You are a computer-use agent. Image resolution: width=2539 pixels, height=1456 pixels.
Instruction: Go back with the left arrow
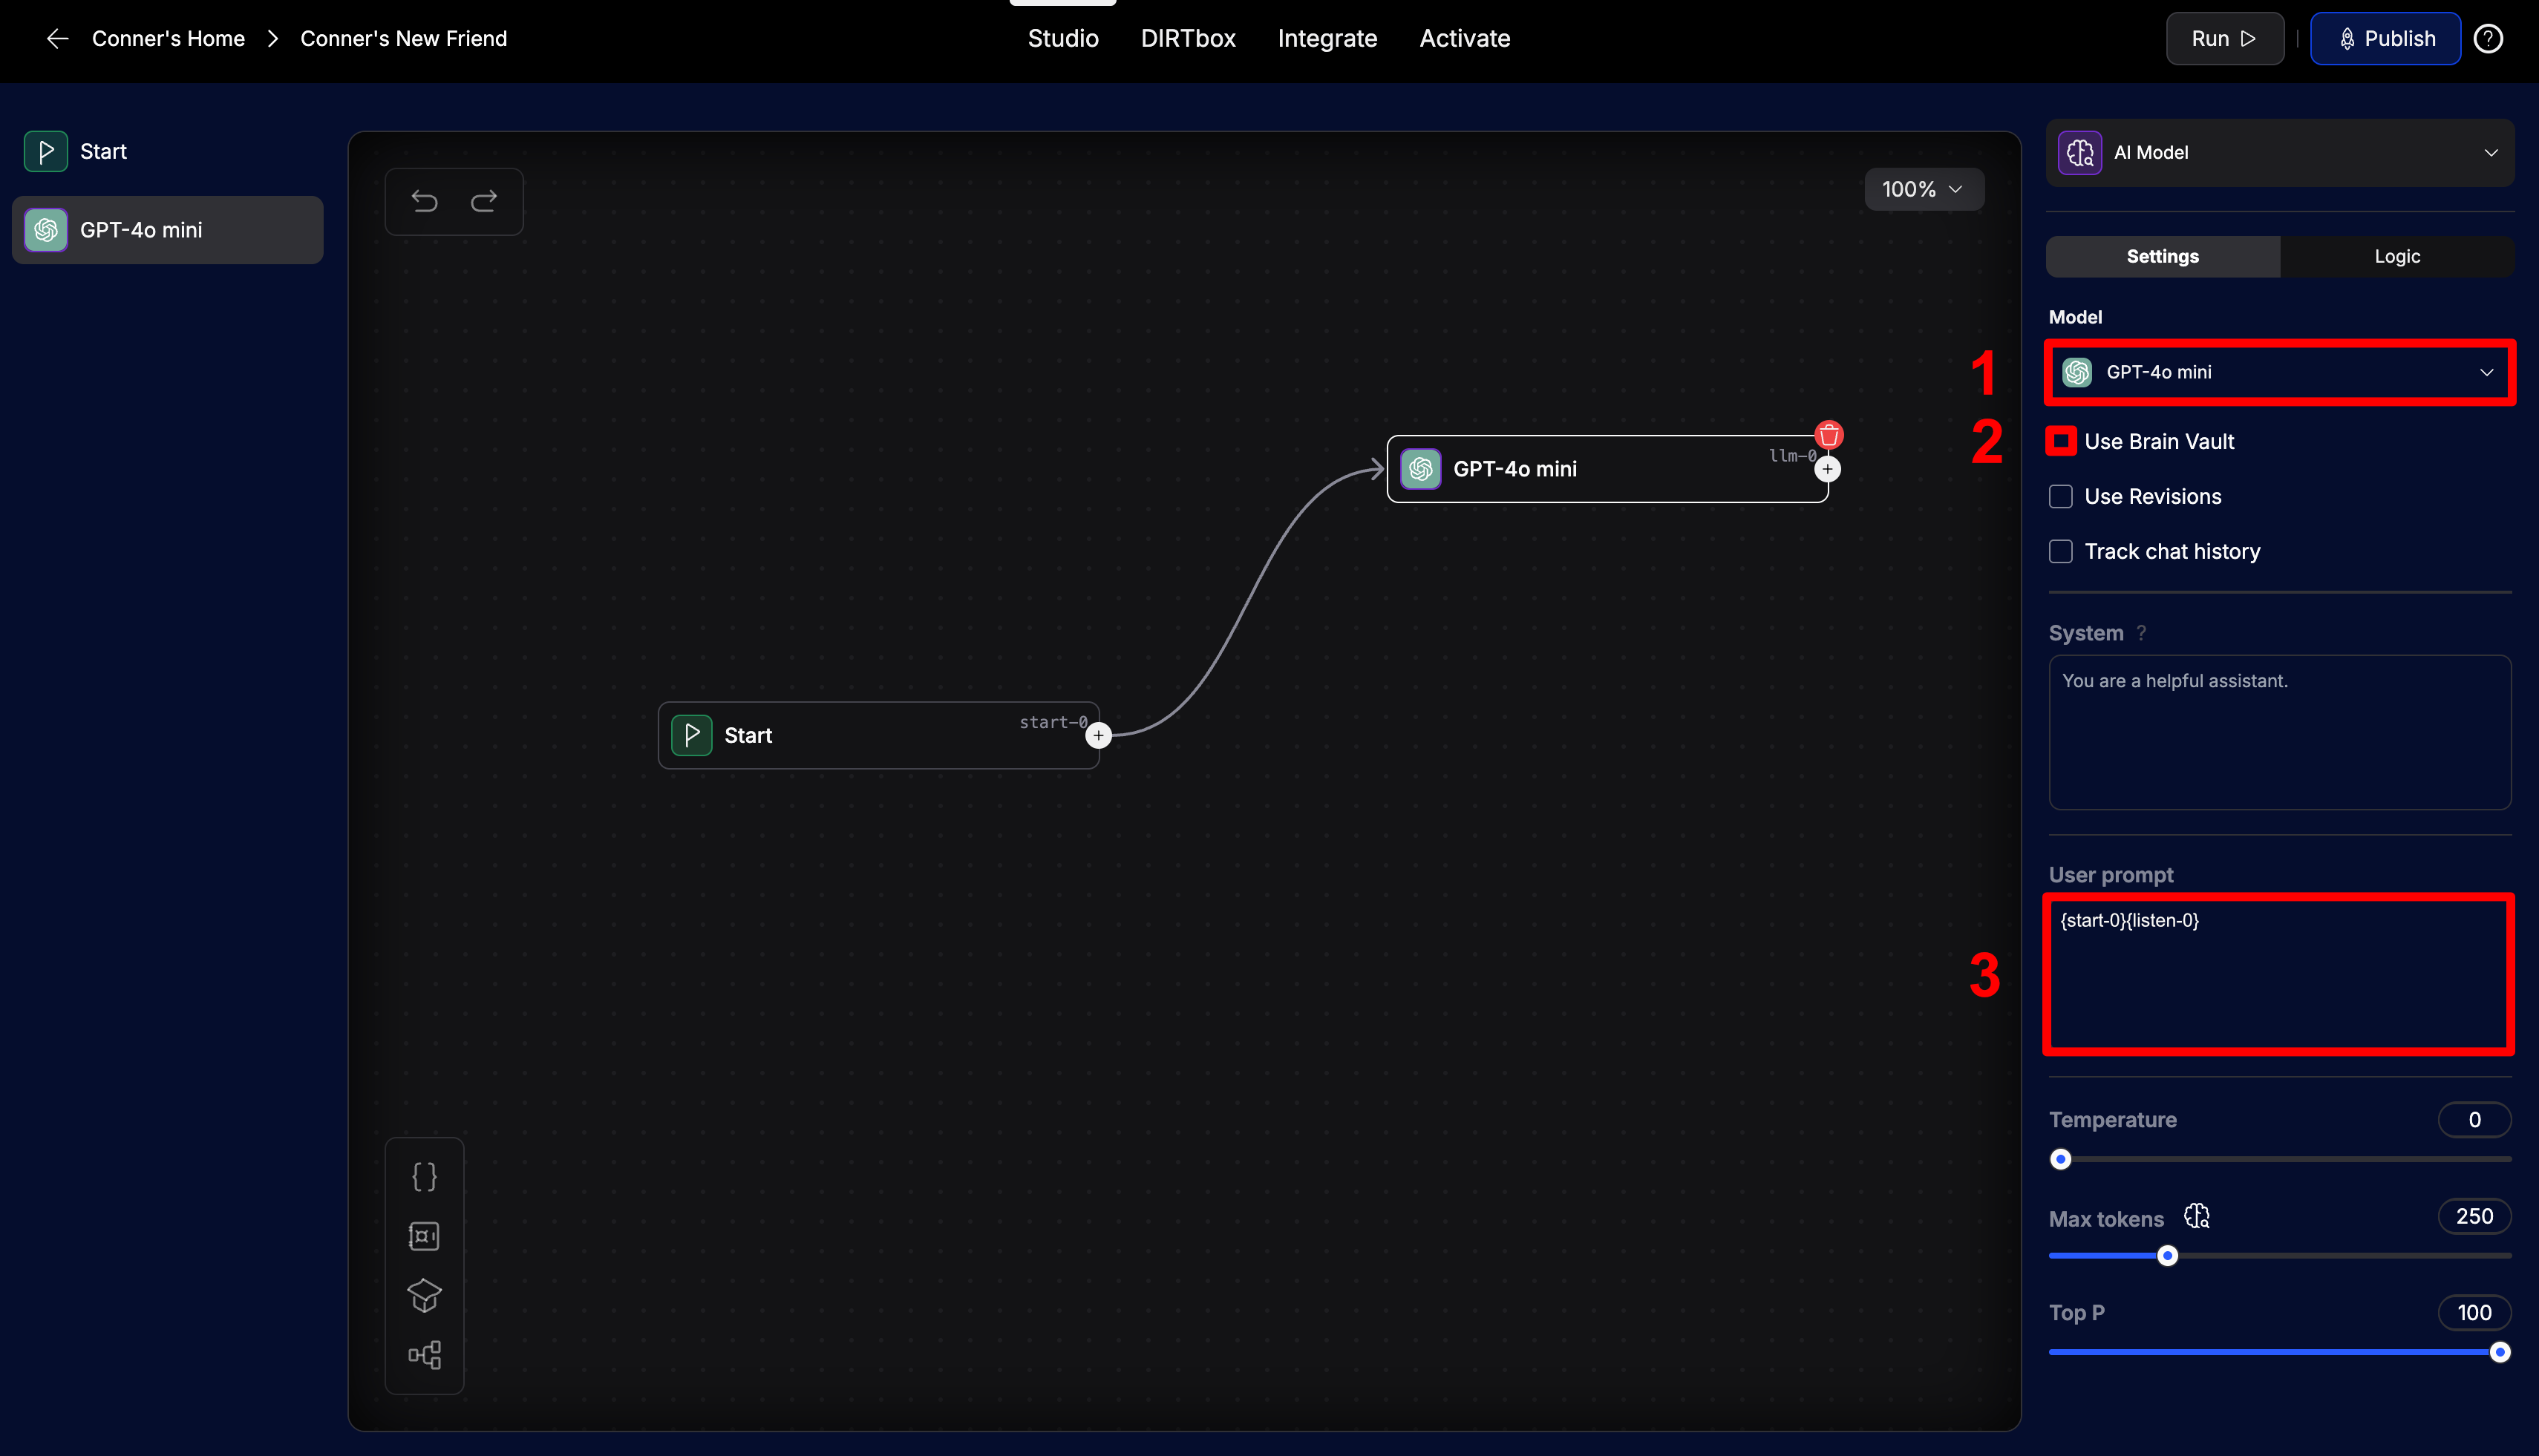point(58,39)
